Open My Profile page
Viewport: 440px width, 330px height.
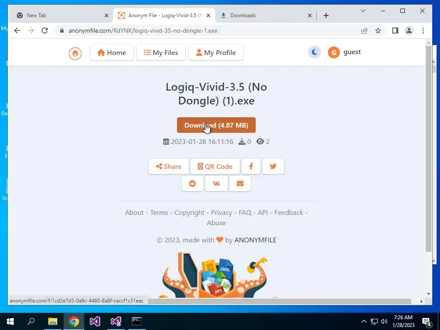(216, 52)
